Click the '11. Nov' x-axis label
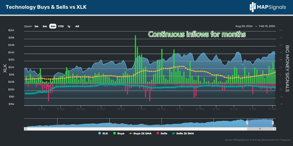Image resolution: width=293 pixels, height=146 pixels. click(141, 109)
